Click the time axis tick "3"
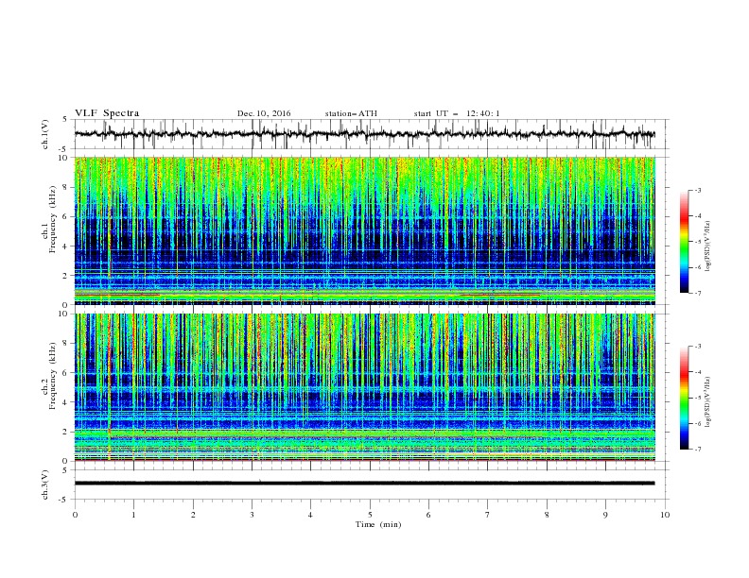The image size is (749, 578). click(x=252, y=515)
